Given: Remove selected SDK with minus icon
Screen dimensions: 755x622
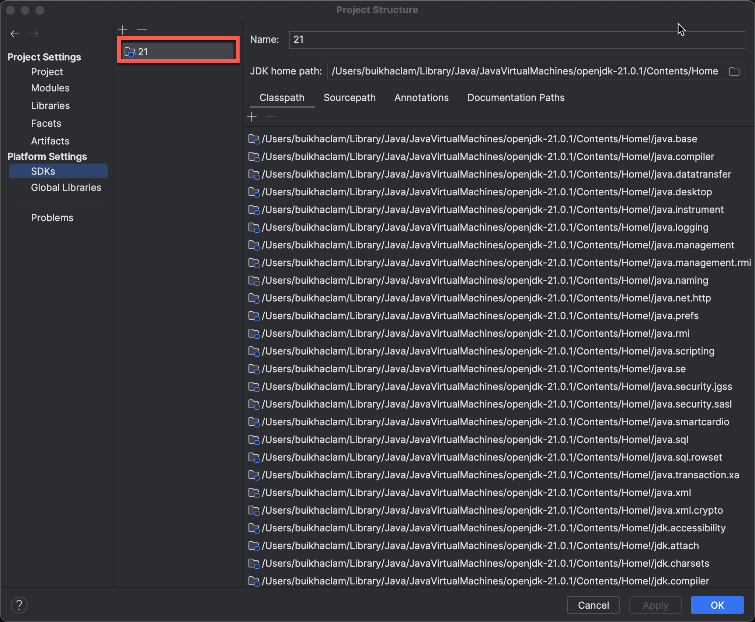Looking at the screenshot, I should (142, 29).
